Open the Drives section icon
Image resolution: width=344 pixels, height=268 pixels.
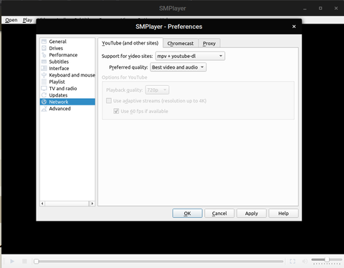pyautogui.click(x=44, y=48)
